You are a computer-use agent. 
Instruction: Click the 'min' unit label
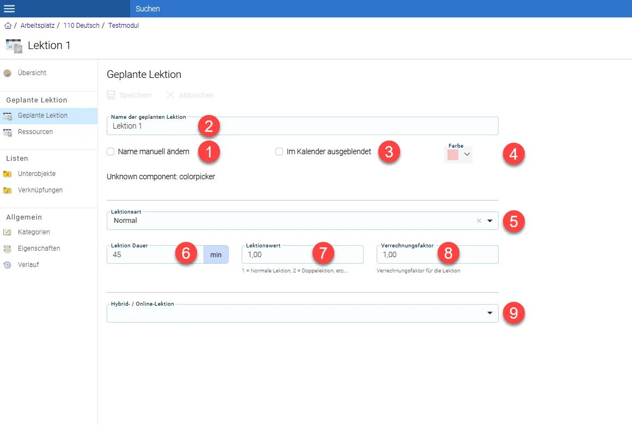(216, 254)
